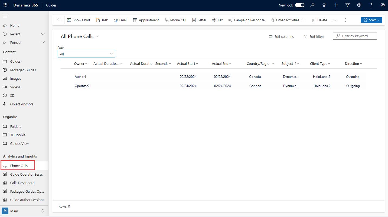This screenshot has height=217, width=388.
Task: Collapse the navigation pane hamburger icon
Action: tap(5, 16)
